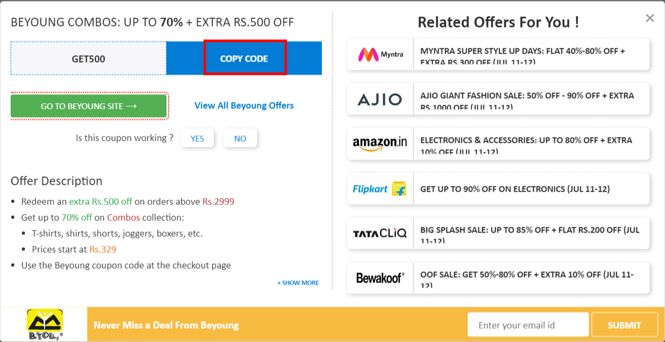Open the Flipkart electronics discount offer
The width and height of the screenshot is (665, 342).
(532, 189)
